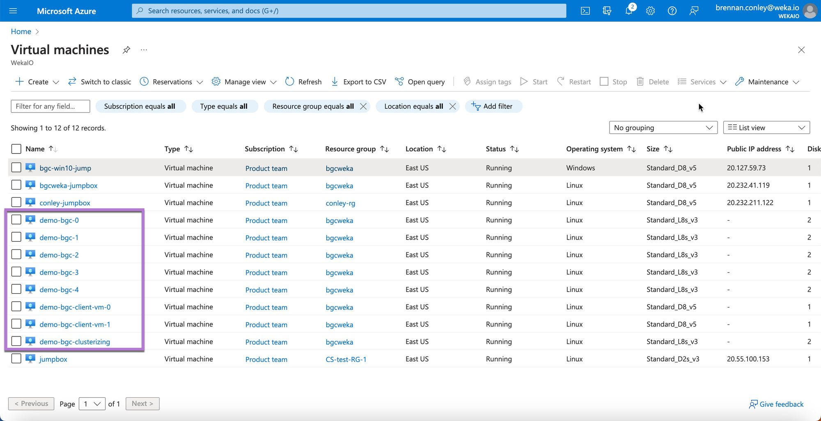Open the List view dropdown
This screenshot has width=821, height=421.
click(766, 128)
